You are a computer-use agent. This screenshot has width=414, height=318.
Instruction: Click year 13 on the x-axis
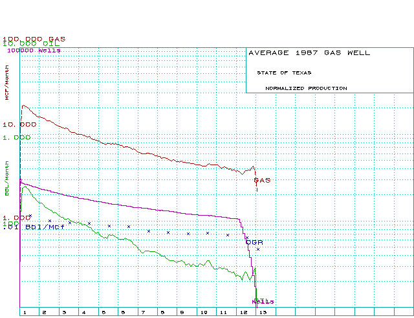(262, 312)
